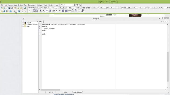Viewport: 170px width, 95px height.
Task: Click the New Form toolbar icon
Action: click(x=11, y=11)
